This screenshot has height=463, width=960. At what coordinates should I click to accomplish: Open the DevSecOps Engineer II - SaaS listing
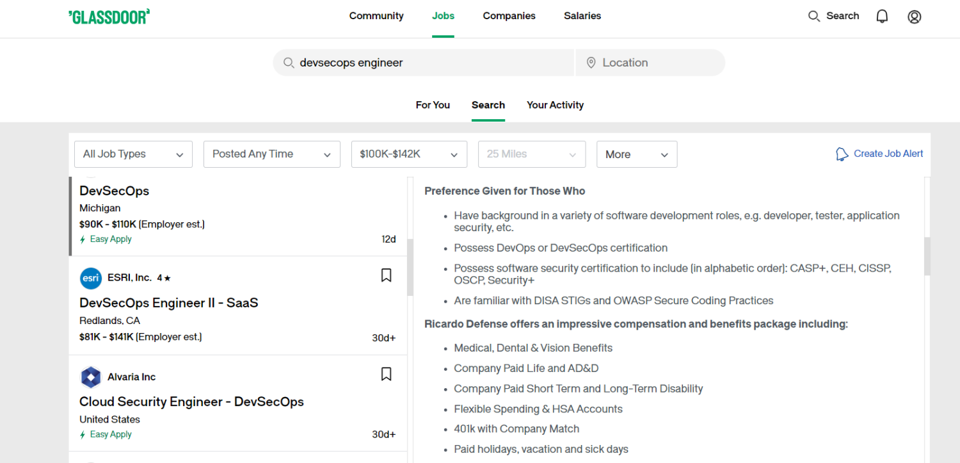(169, 303)
